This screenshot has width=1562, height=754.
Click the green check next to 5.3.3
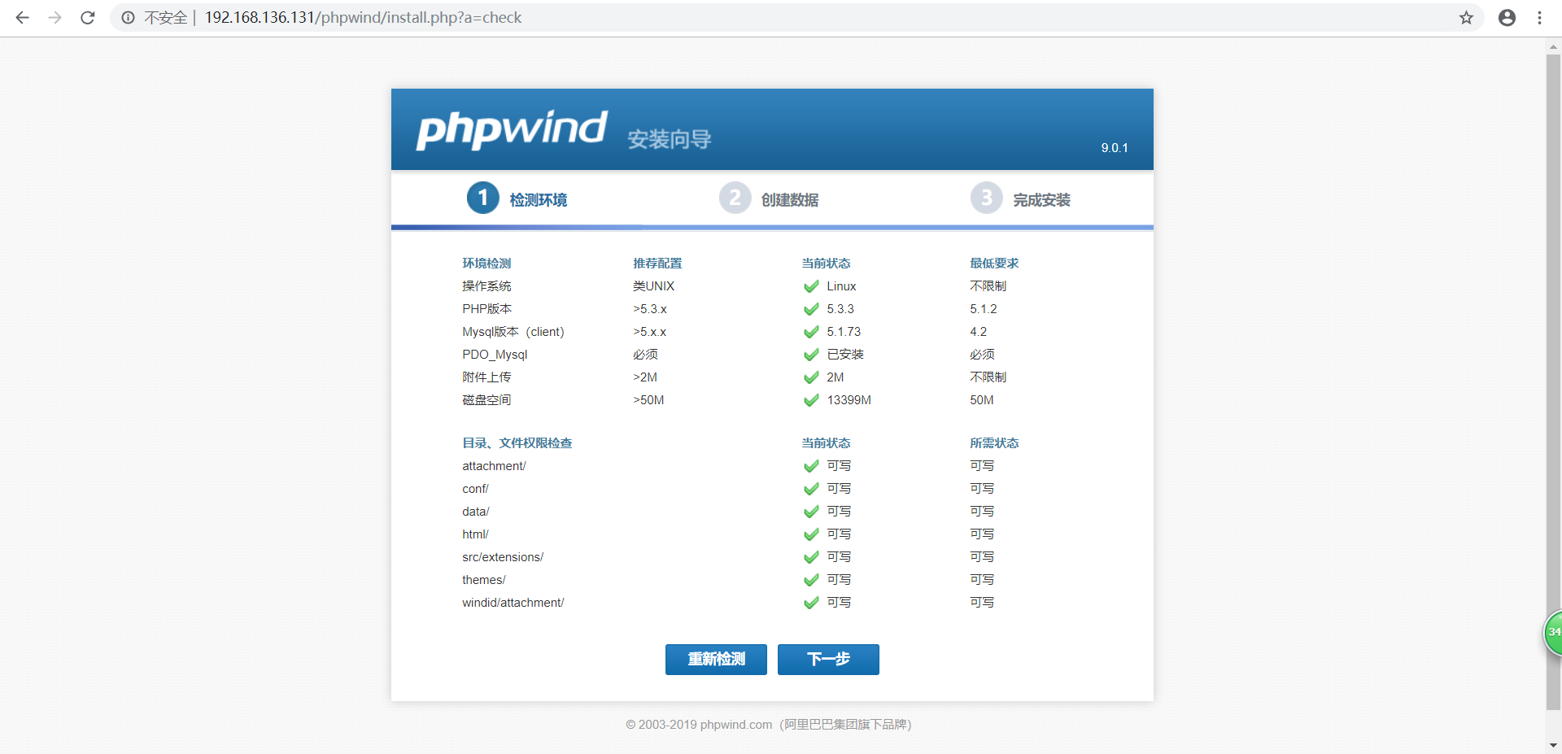click(x=811, y=309)
